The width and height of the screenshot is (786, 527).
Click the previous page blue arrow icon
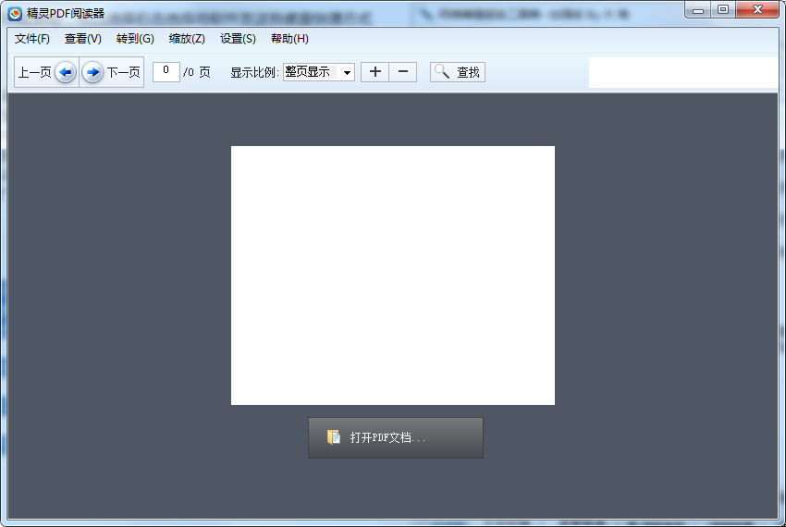point(65,72)
